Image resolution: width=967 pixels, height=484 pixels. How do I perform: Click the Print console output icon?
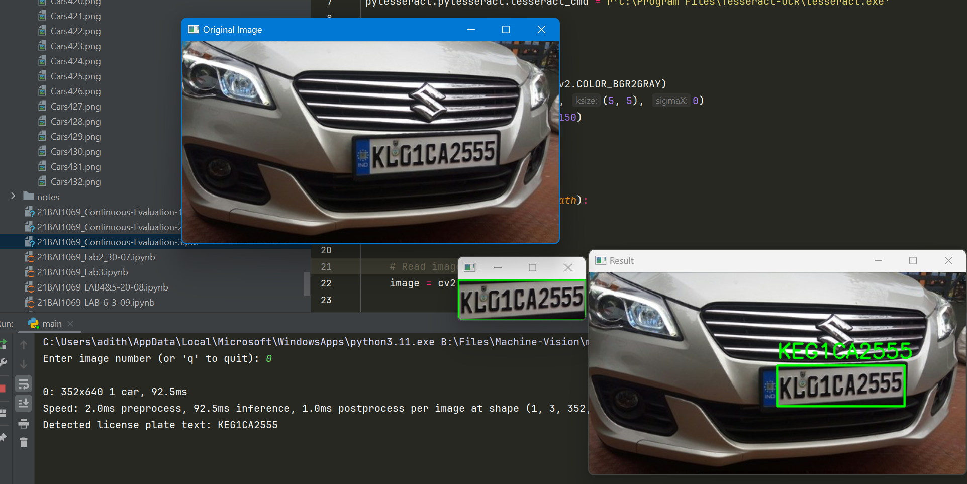(x=24, y=424)
